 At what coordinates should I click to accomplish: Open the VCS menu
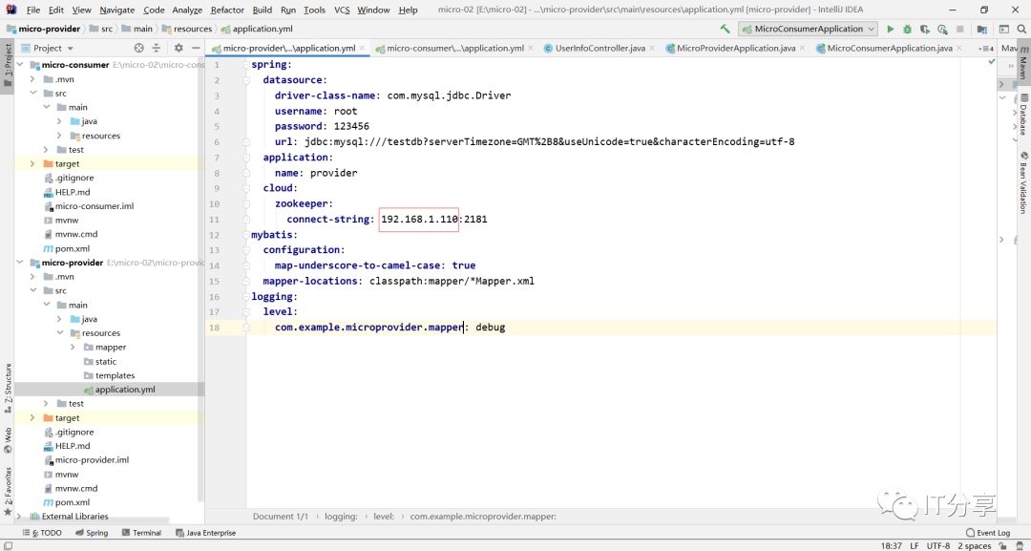[342, 10]
